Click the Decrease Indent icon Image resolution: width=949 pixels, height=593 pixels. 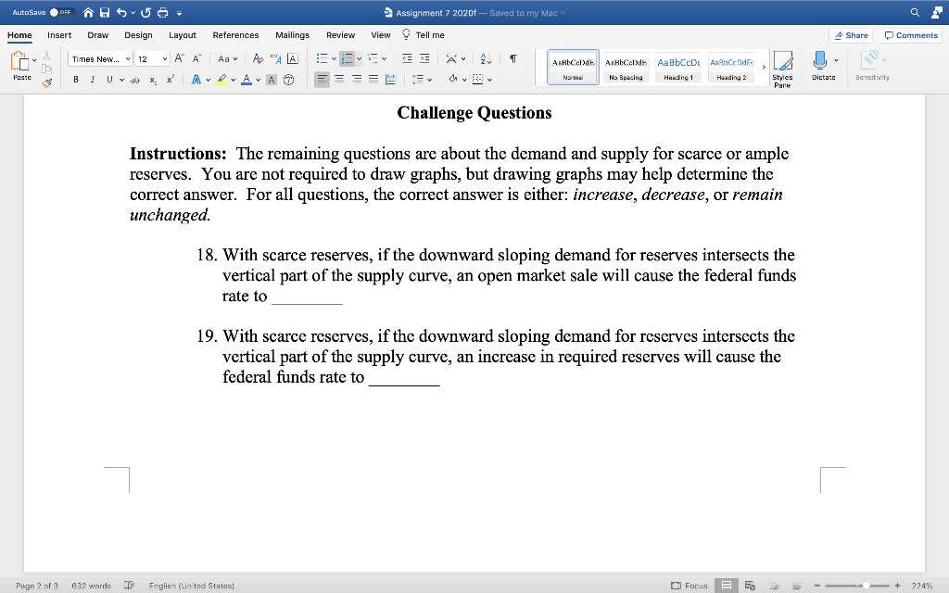[x=407, y=58]
